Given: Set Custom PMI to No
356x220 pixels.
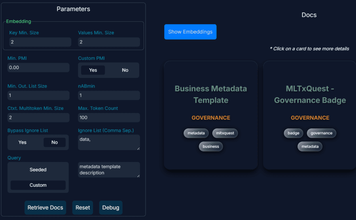Looking at the screenshot, I should 125,70.
